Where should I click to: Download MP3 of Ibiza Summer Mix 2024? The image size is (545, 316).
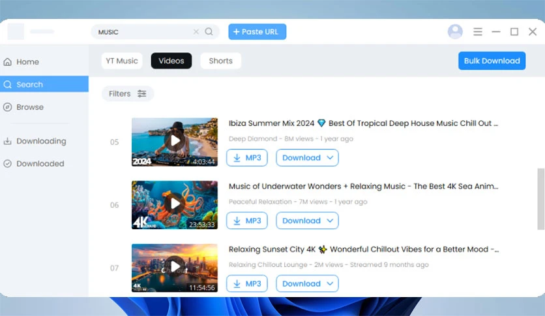(247, 157)
